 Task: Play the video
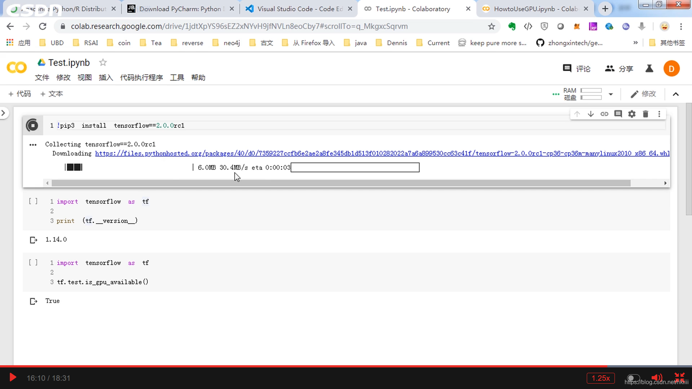click(x=13, y=377)
